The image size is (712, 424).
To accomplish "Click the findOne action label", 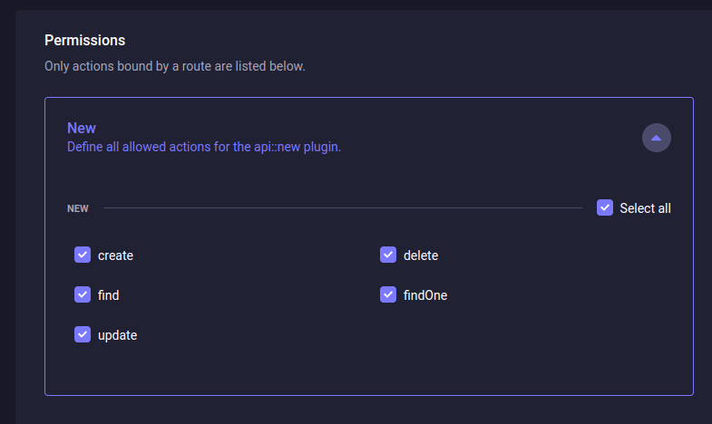I will tap(425, 295).
